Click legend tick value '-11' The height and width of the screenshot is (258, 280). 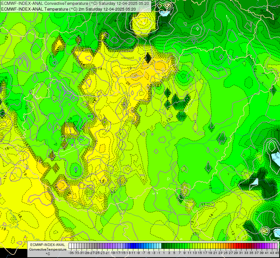click(x=133, y=253)
